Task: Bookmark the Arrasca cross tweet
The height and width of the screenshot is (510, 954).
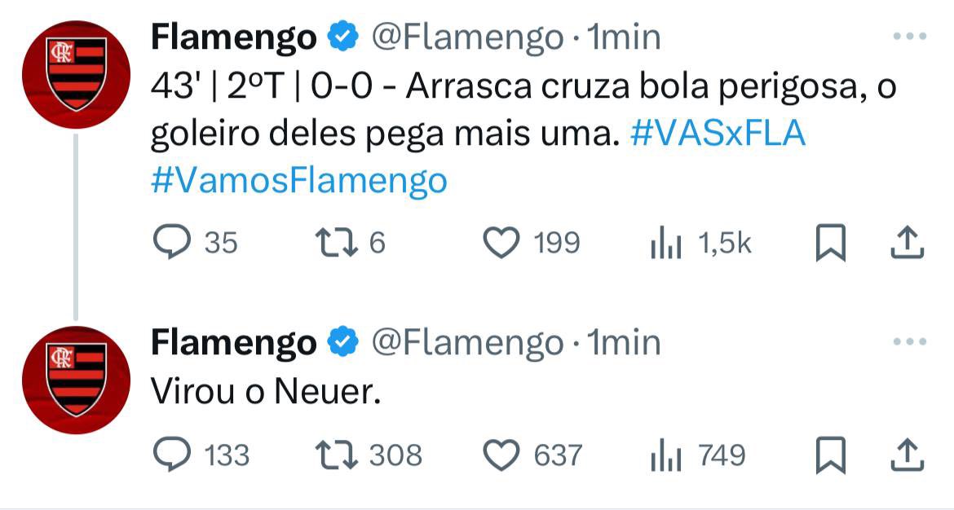Action: click(x=830, y=243)
